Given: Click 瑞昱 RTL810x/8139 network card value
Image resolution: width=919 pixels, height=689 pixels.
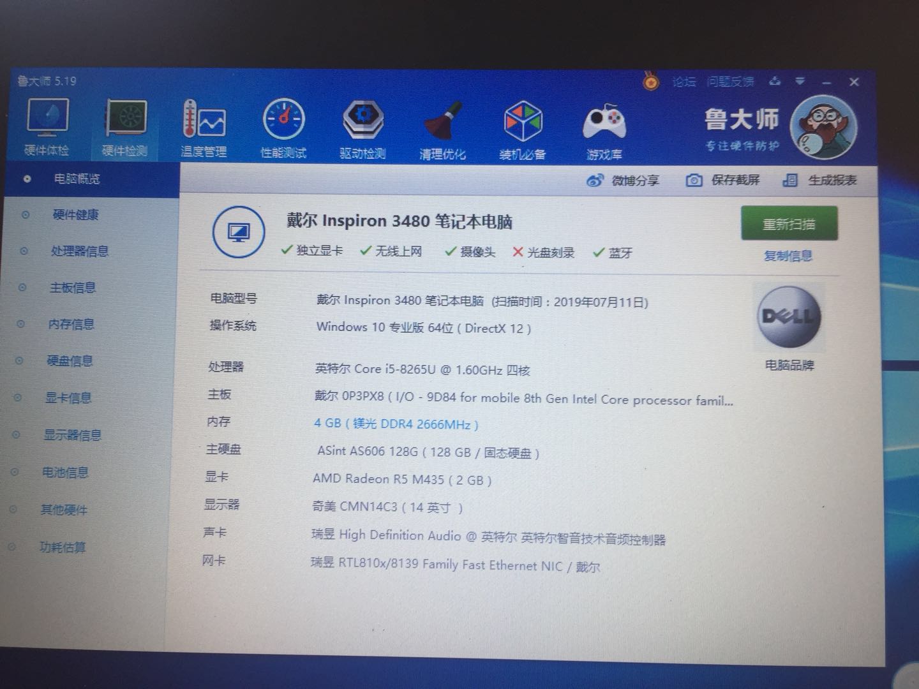Looking at the screenshot, I should pyautogui.click(x=455, y=565).
